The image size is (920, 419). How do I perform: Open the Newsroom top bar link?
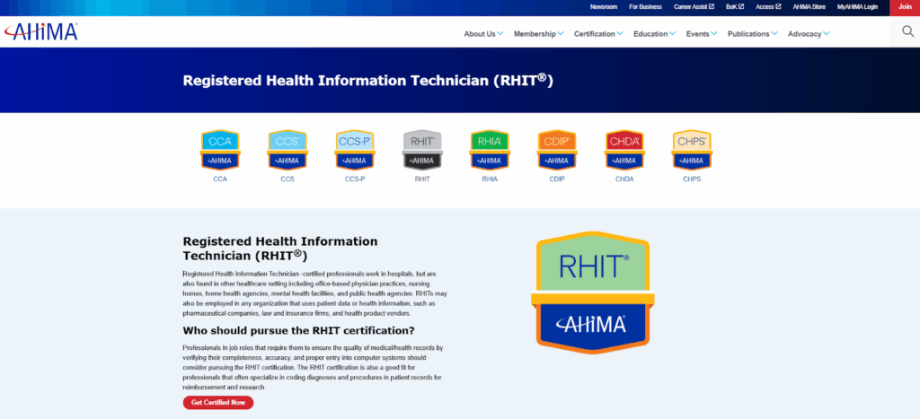[605, 7]
